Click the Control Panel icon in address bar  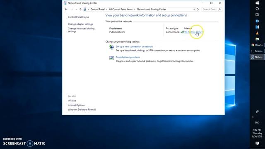85,9
